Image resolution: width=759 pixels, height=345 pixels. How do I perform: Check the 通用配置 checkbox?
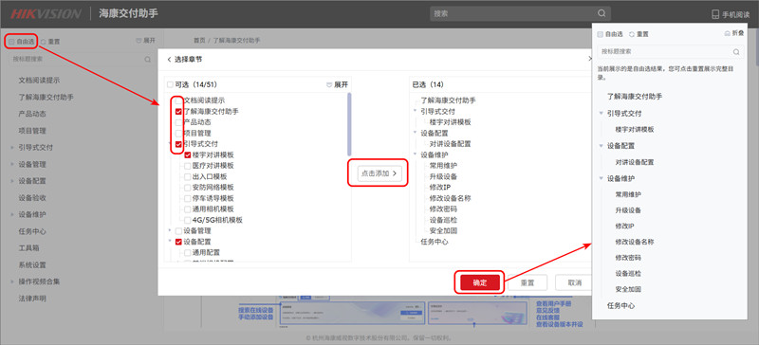coord(187,252)
